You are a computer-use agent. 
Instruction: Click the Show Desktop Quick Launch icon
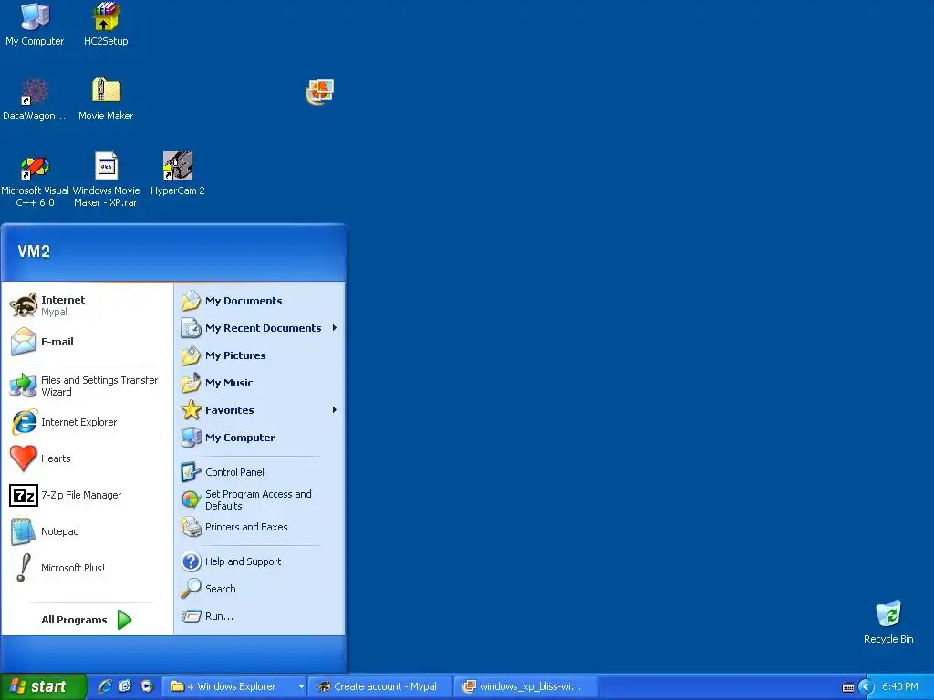pyautogui.click(x=125, y=686)
